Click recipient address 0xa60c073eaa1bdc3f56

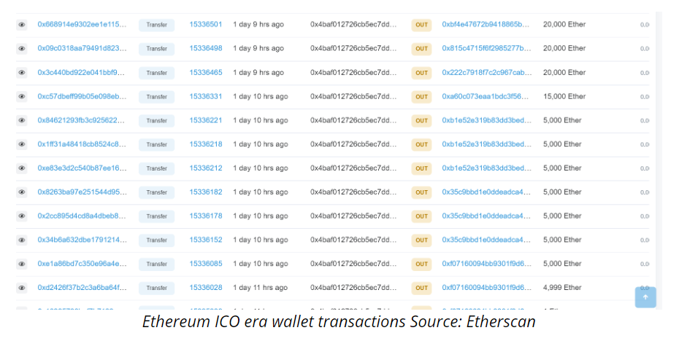click(485, 96)
